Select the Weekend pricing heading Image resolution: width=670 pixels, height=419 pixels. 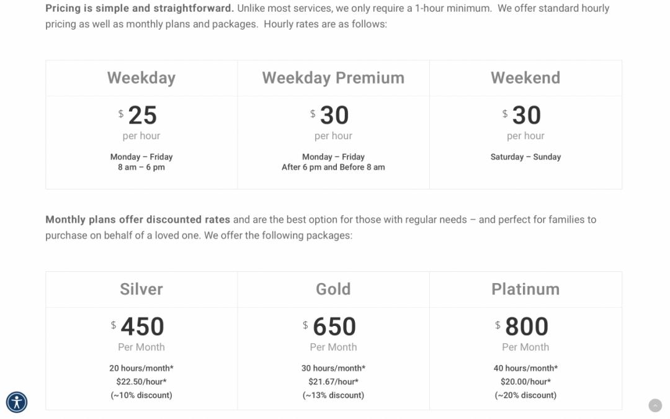tap(525, 78)
